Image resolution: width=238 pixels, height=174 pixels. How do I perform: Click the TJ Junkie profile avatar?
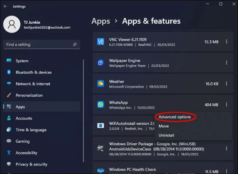click(12, 24)
